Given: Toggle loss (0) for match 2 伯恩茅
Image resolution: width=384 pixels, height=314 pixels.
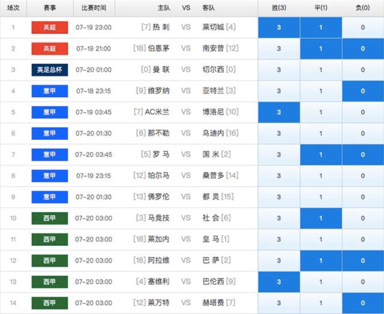Looking at the screenshot, I should tap(363, 49).
